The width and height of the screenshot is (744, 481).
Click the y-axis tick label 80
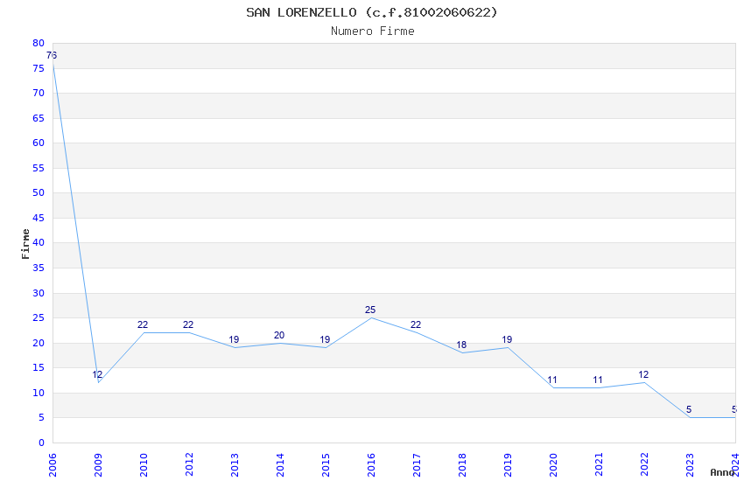point(39,43)
